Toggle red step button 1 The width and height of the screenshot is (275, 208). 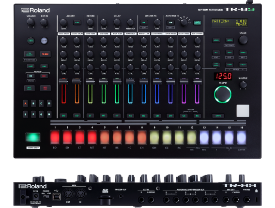pyautogui.click(x=55, y=137)
